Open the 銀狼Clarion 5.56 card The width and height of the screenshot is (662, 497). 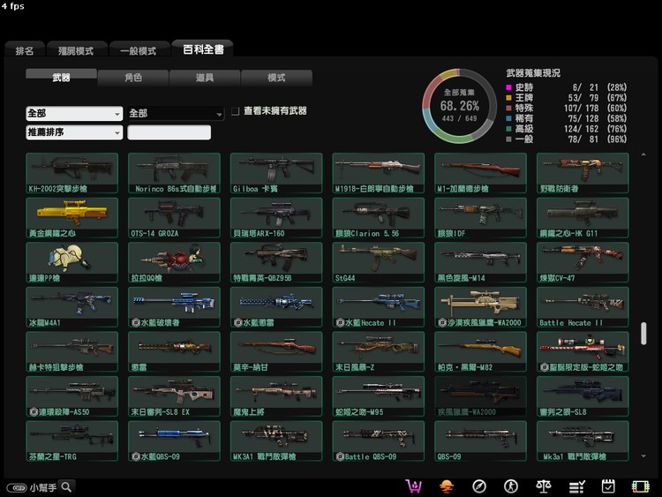pos(379,218)
